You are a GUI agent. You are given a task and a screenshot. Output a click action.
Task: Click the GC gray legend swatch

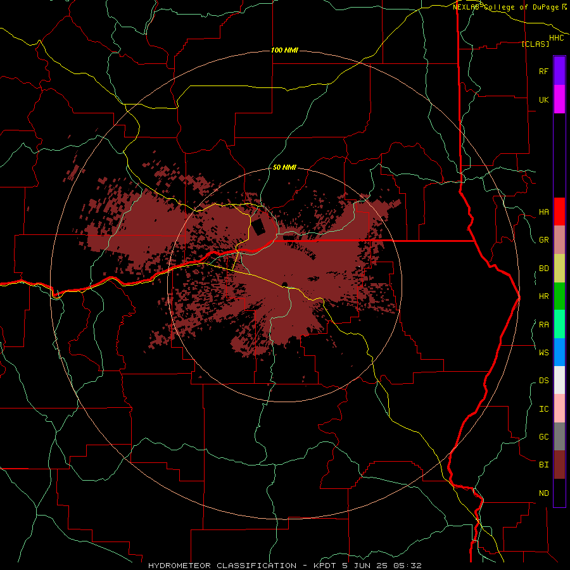[x=559, y=436]
